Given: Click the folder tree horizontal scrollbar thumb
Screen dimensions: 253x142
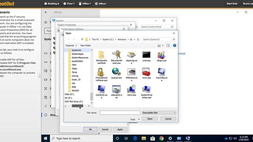Looking at the screenshot, I should coord(77,106).
